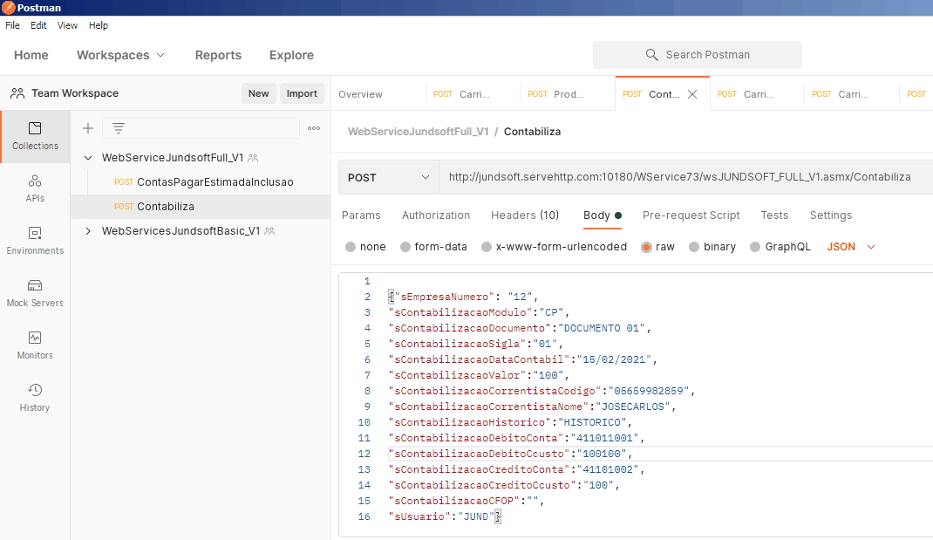Open the Monitors sidebar panel

[x=35, y=345]
